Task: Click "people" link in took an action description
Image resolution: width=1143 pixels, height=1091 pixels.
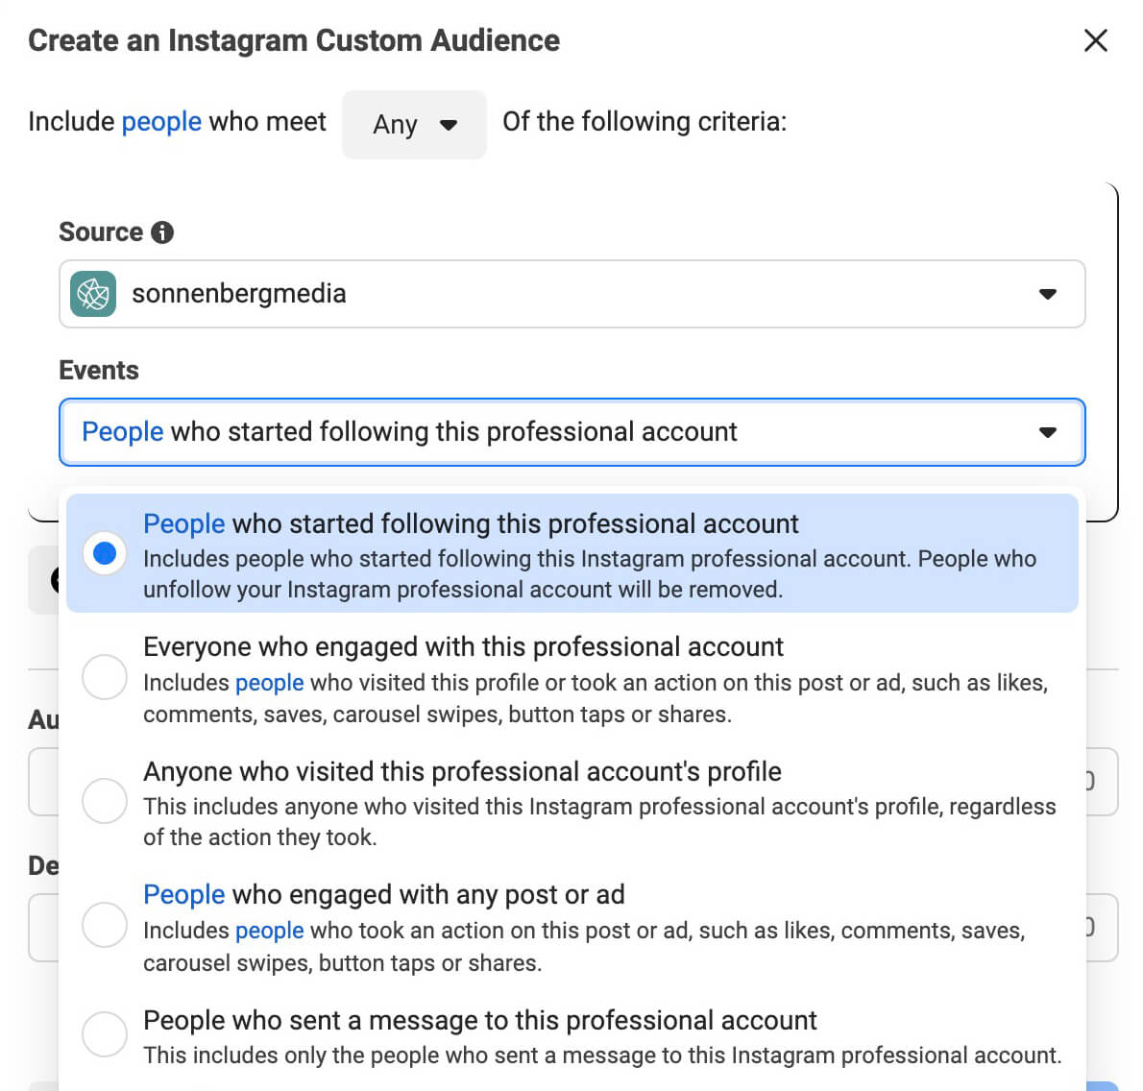Action: point(269,931)
